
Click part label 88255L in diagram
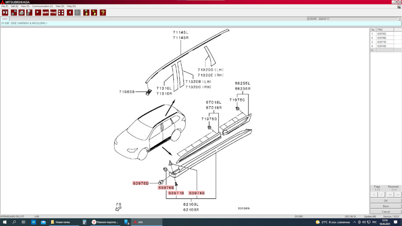tap(242, 83)
